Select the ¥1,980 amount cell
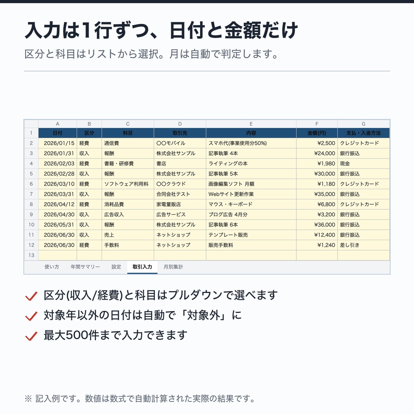414x414 pixels. 317,164
